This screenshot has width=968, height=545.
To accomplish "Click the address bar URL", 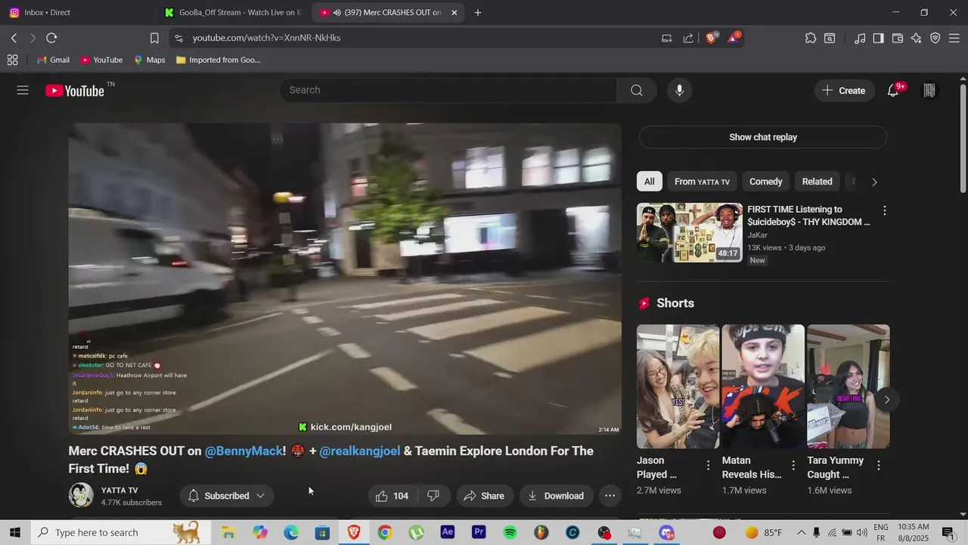I will click(x=266, y=38).
